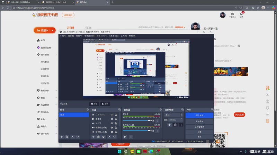Screen dimensions: 277x155
Task: Click the red 网页直播 button
Action: click(239, 115)
